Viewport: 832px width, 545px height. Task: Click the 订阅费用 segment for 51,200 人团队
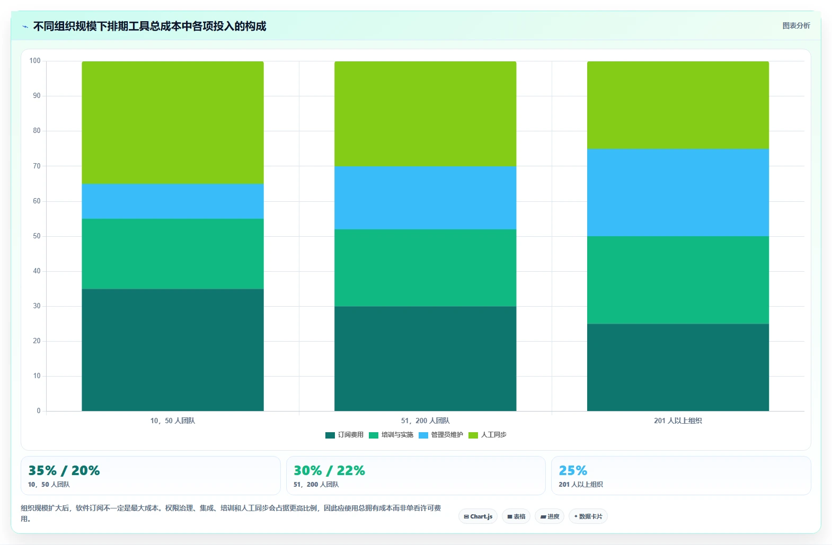(426, 359)
